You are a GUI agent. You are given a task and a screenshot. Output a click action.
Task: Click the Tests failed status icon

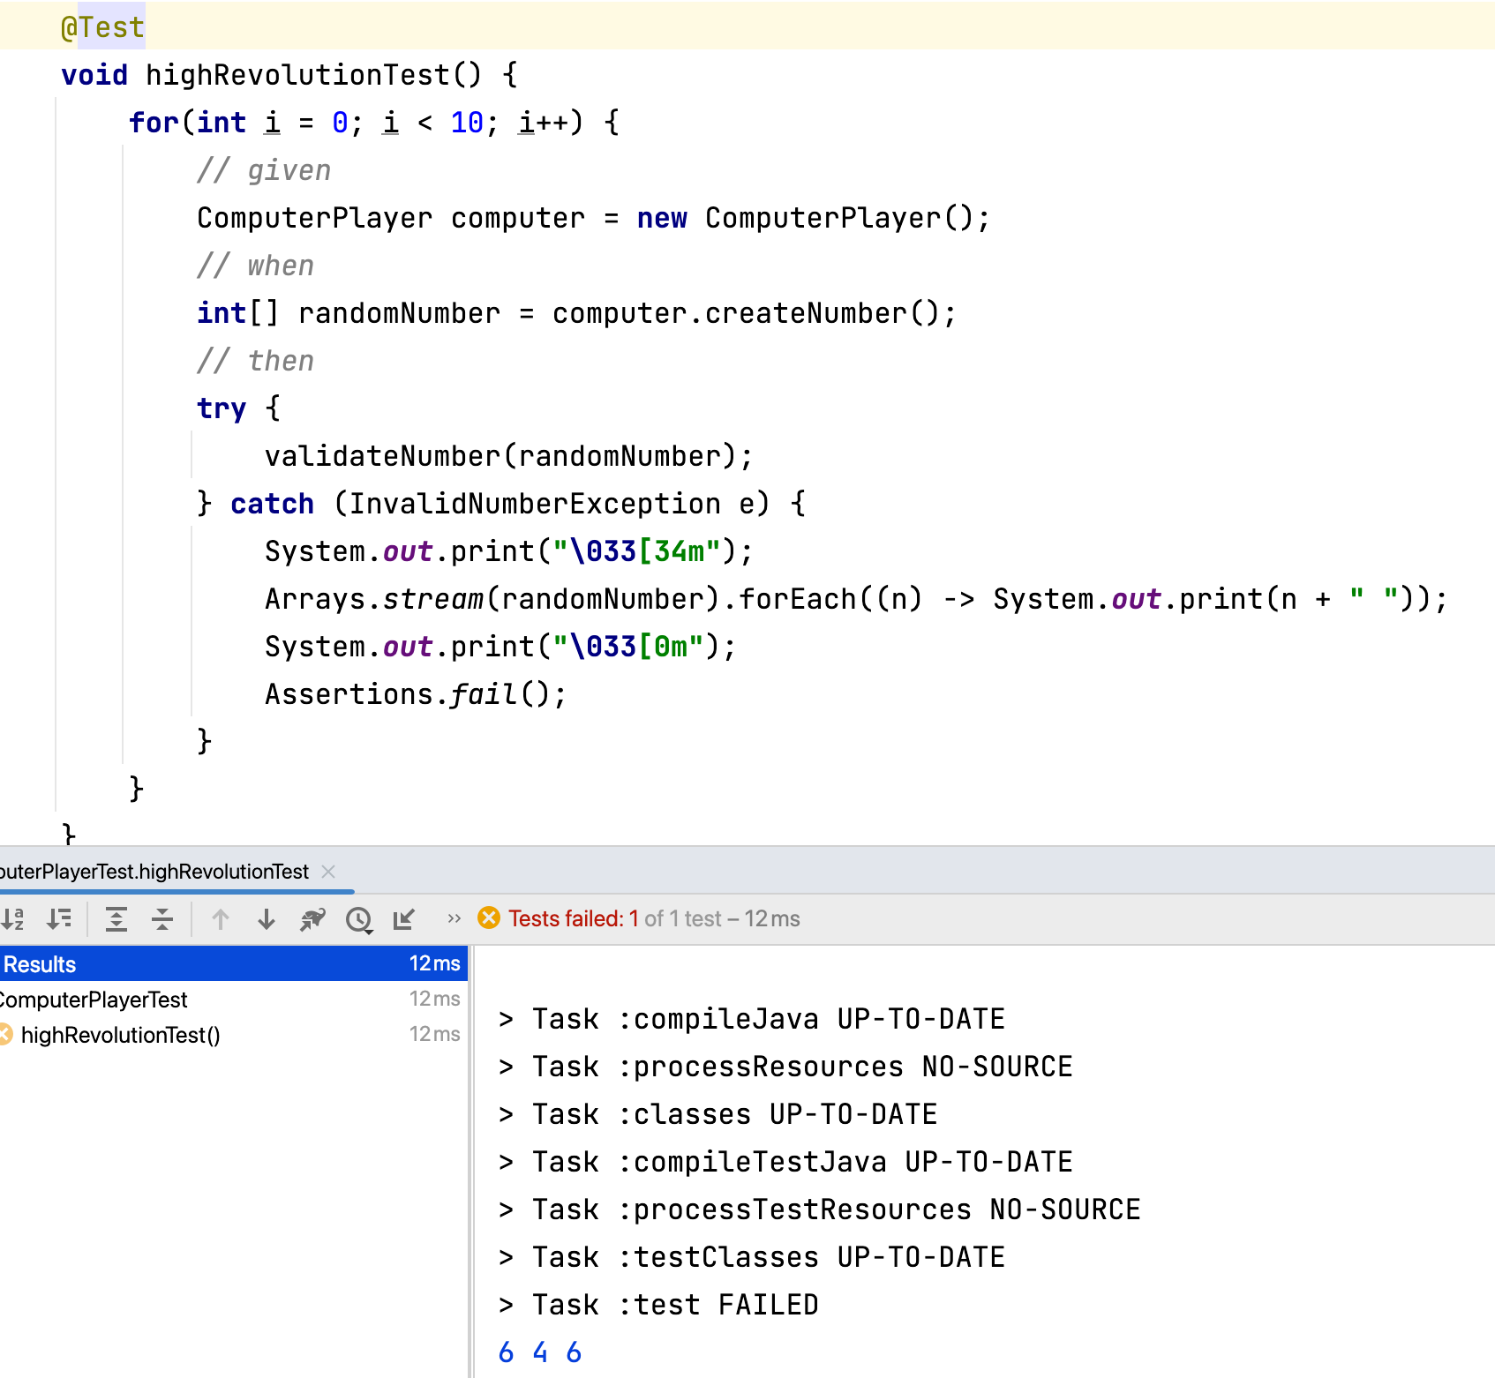488,918
